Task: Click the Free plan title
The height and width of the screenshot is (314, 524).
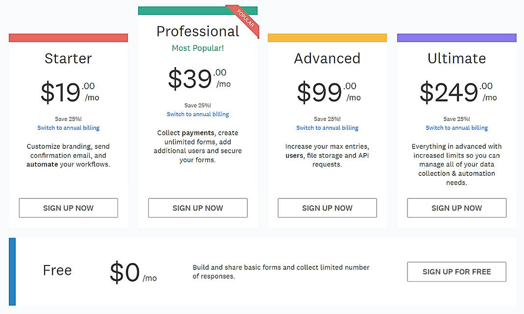Action: pos(57,270)
